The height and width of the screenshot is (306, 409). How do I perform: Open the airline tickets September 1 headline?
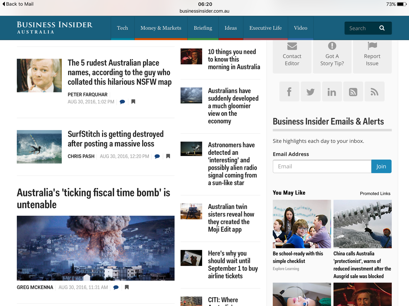[x=233, y=265]
